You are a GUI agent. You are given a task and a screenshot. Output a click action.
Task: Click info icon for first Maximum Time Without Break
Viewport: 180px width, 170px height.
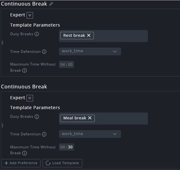[25, 70]
